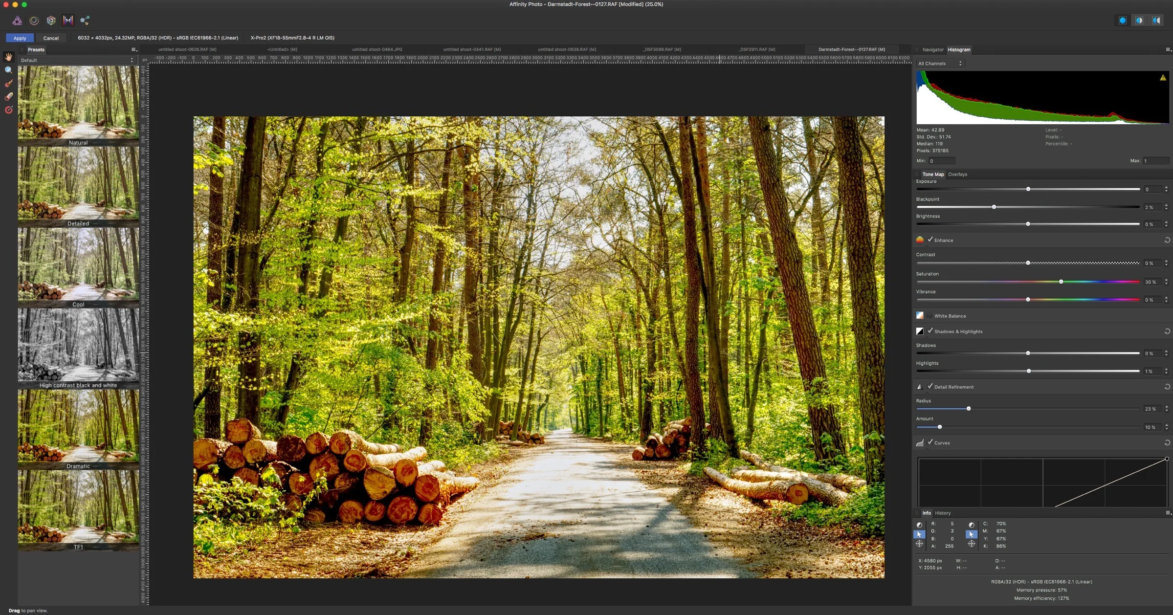Switch to the Photo Persona icon
1173x615 pixels.
[x=17, y=21]
